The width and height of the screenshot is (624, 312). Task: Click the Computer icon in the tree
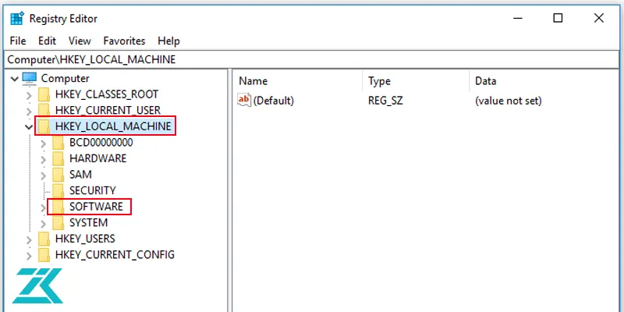pyautogui.click(x=30, y=78)
